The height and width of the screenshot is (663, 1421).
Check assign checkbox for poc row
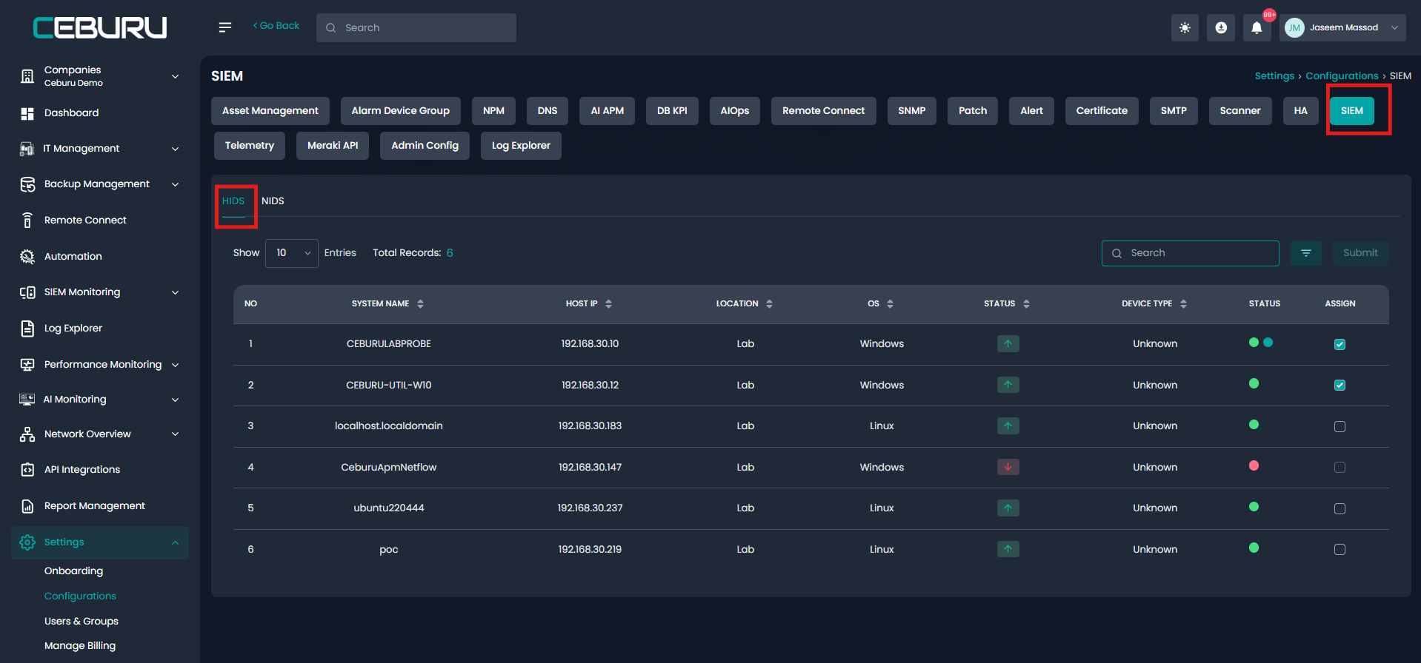1340,549
